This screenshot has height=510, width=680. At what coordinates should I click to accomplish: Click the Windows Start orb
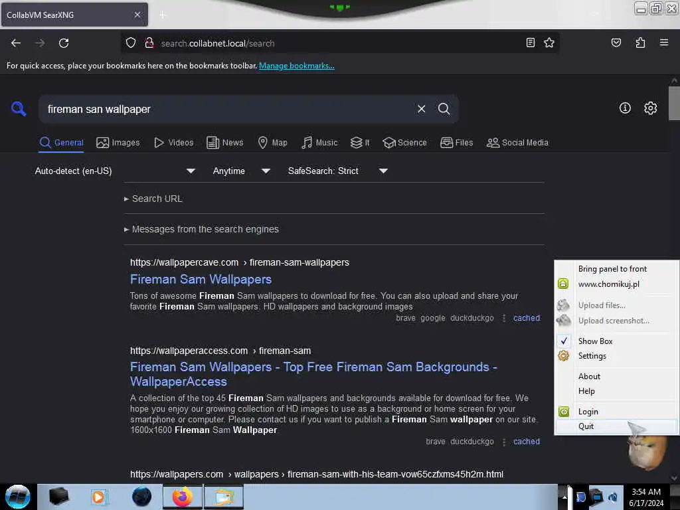(18, 497)
